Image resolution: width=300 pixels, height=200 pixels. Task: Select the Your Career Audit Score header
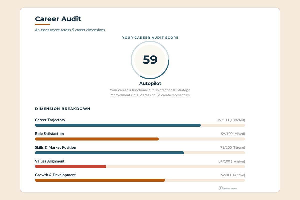point(150,38)
